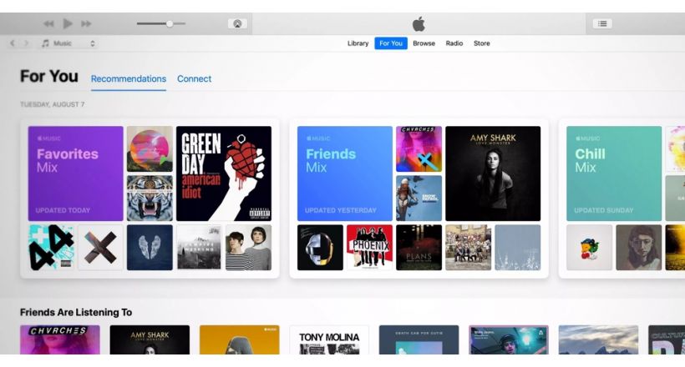Open The xx album with X cover
This screenshot has width=685, height=367.
coord(100,248)
